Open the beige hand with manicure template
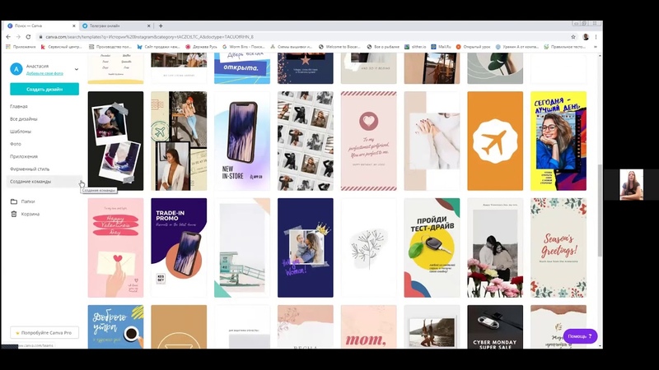The width and height of the screenshot is (659, 370). click(x=432, y=141)
